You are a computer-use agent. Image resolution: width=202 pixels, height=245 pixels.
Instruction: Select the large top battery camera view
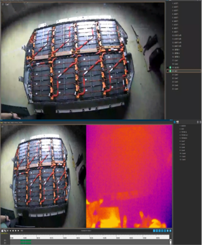point(83,60)
